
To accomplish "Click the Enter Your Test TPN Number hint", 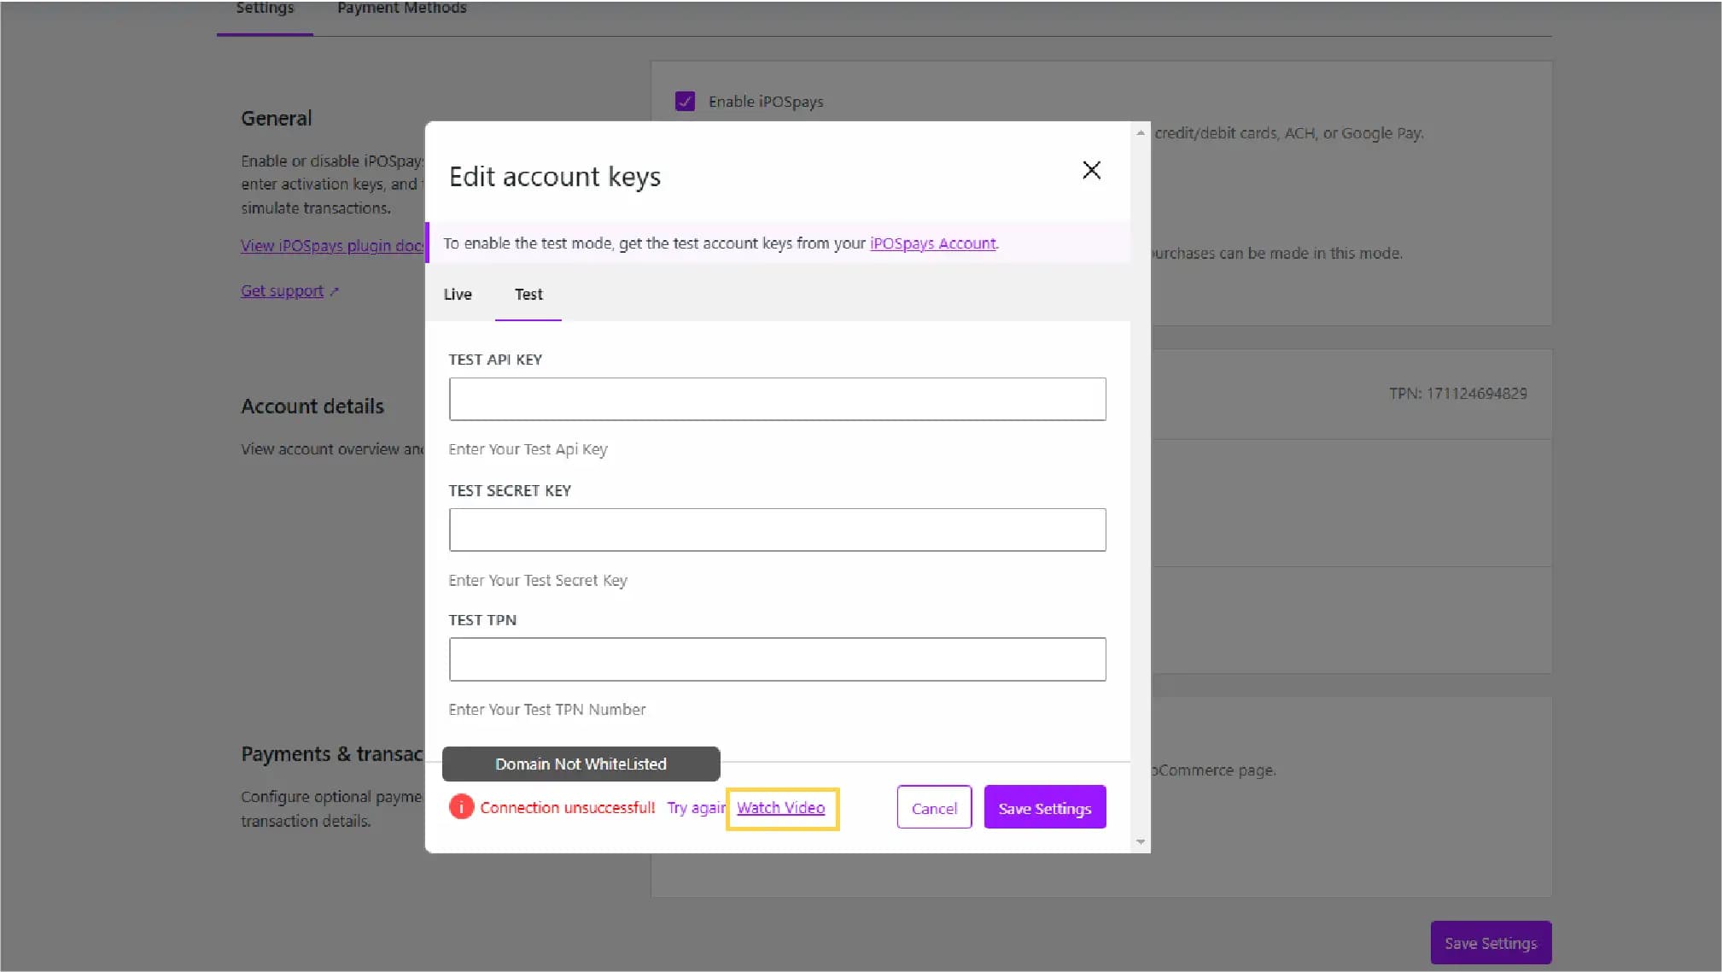I will tap(547, 710).
